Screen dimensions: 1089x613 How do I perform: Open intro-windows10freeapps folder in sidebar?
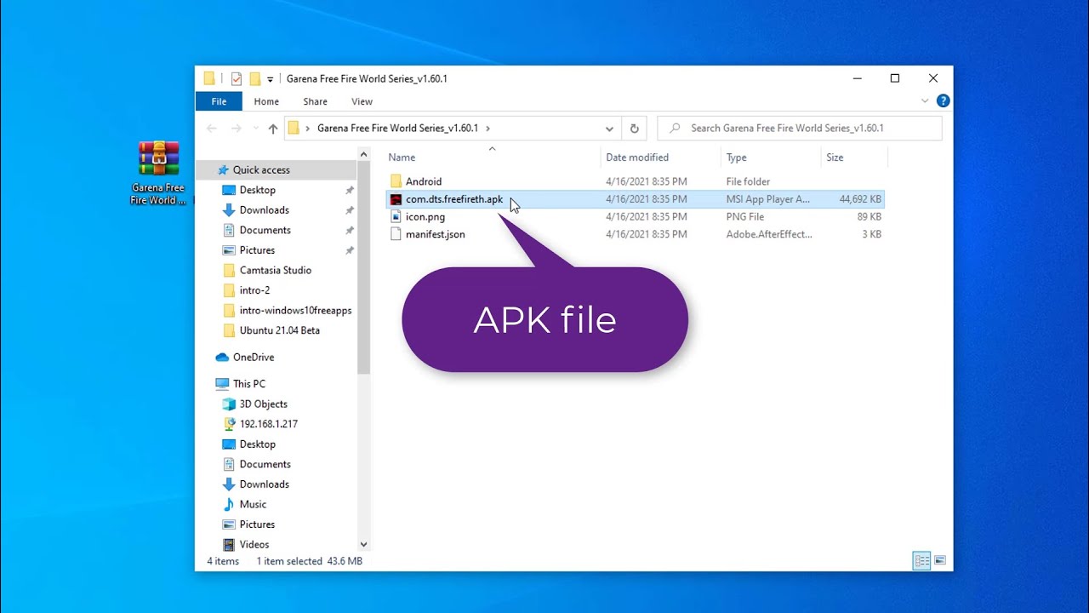coord(295,311)
